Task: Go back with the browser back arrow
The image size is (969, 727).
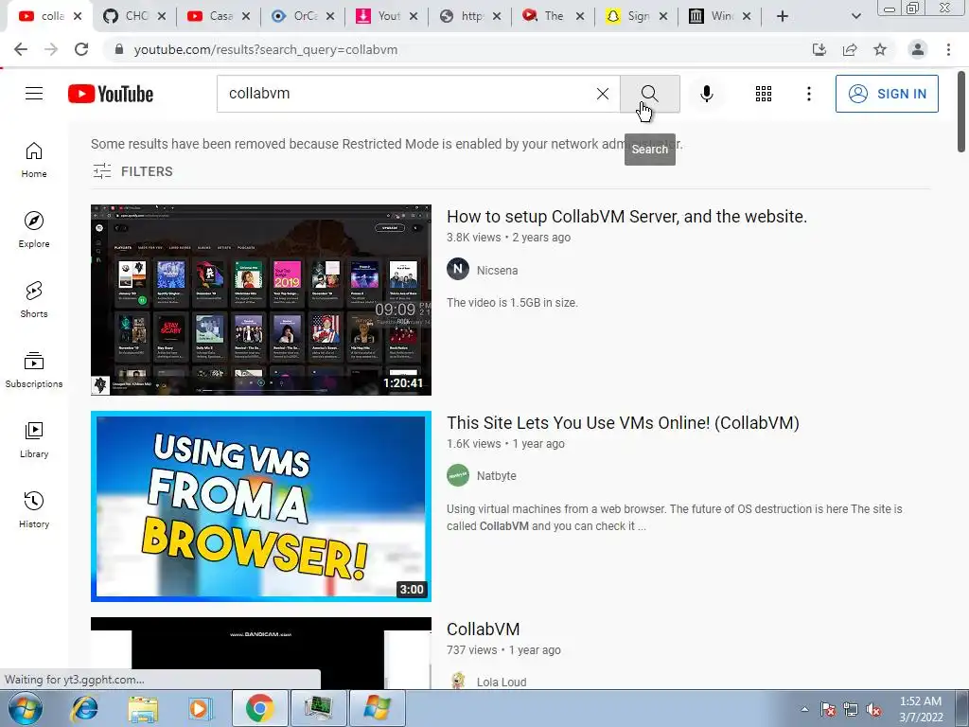Action: [21, 49]
